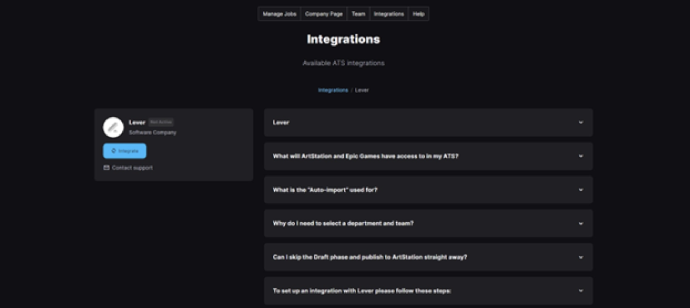Viewport: 690px width, 308px height.
Task: Open the Manage Jobs tab
Action: tap(279, 14)
